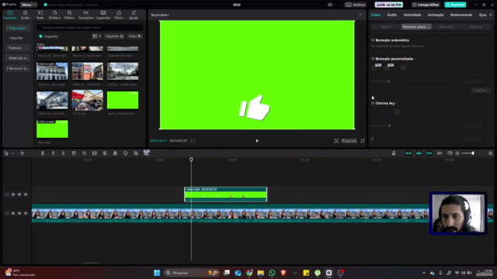Open the Importar media tab icon
The width and height of the screenshot is (497, 279).
[10, 13]
